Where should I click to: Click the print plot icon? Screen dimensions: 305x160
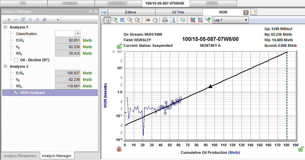click(165, 20)
